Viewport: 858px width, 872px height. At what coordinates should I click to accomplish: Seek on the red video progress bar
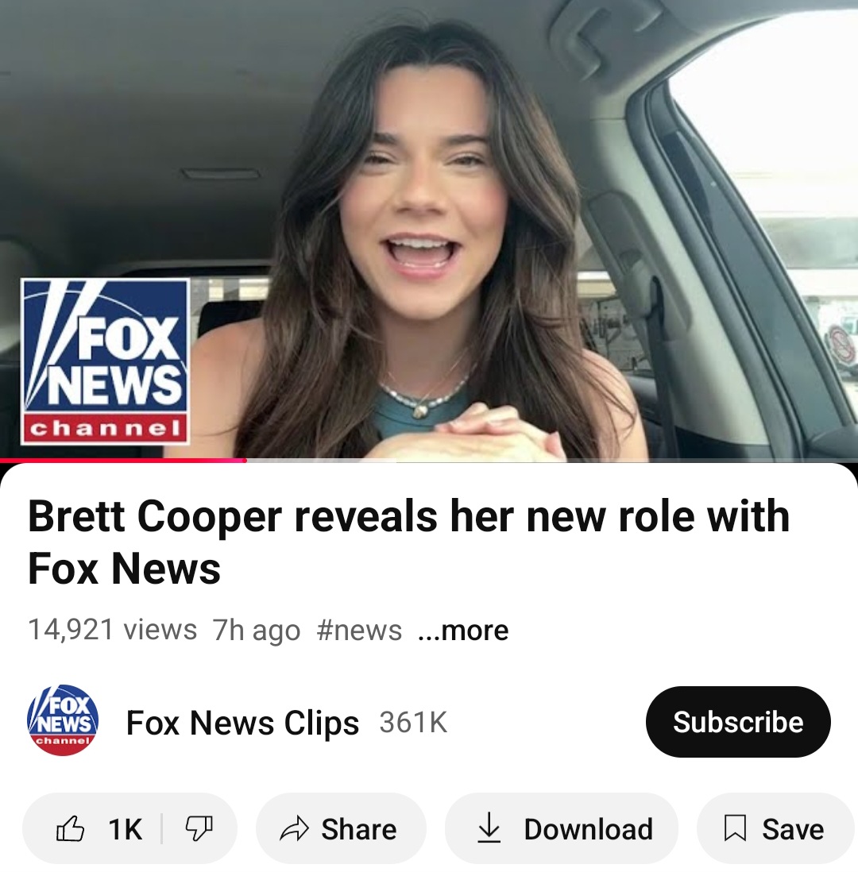click(123, 461)
